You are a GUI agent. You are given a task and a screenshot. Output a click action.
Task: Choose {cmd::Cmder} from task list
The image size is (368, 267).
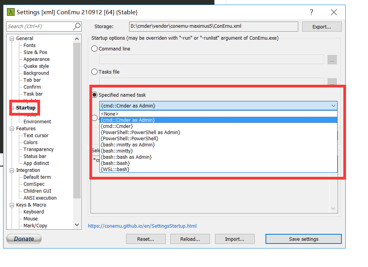[x=218, y=126]
